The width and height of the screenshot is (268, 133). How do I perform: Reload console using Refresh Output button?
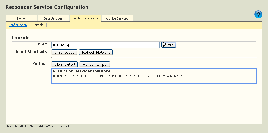point(95,64)
